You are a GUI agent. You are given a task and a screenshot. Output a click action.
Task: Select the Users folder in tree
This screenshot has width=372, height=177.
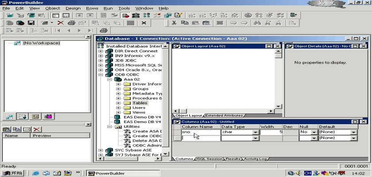pyautogui.click(x=139, y=108)
